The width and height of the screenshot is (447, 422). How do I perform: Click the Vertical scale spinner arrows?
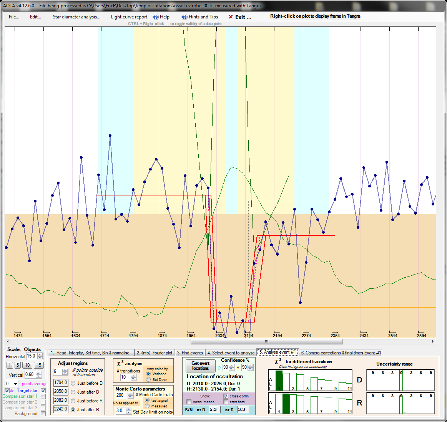click(x=39, y=375)
